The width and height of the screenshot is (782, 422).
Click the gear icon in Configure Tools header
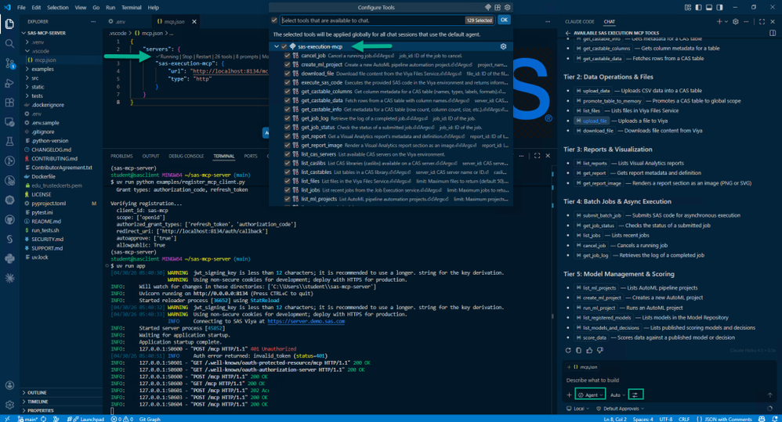click(507, 8)
